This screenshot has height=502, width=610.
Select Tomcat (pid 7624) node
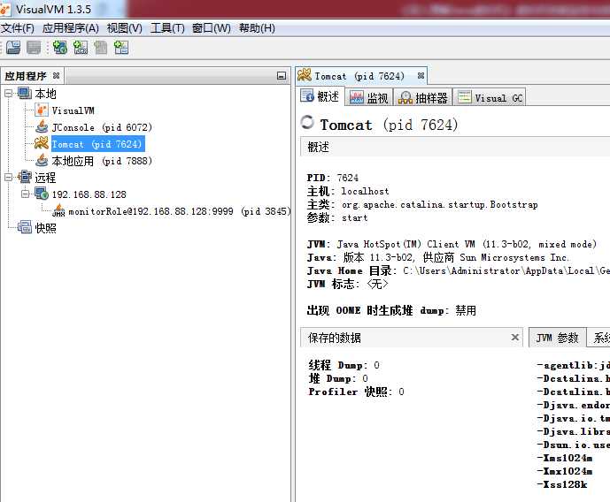point(98,144)
